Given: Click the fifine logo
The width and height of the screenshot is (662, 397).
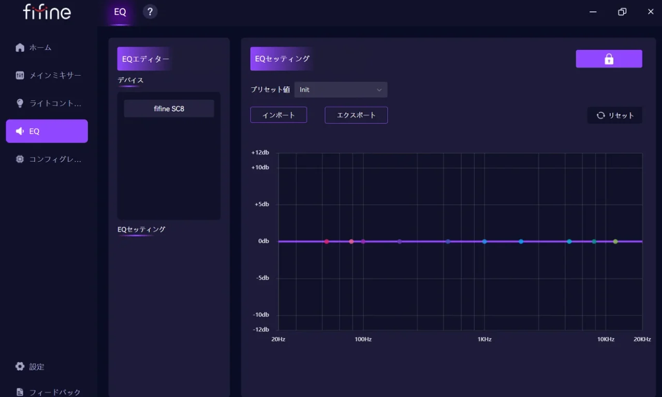Looking at the screenshot, I should (x=47, y=11).
